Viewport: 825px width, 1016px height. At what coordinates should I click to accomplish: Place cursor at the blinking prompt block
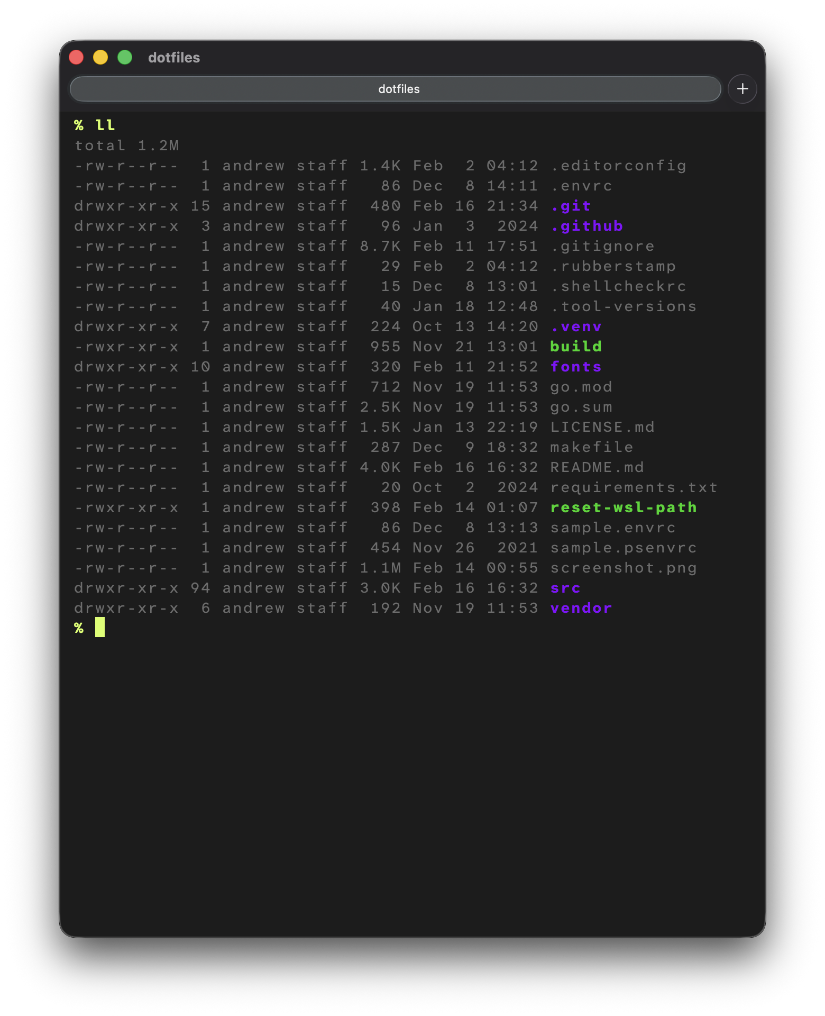tap(100, 627)
